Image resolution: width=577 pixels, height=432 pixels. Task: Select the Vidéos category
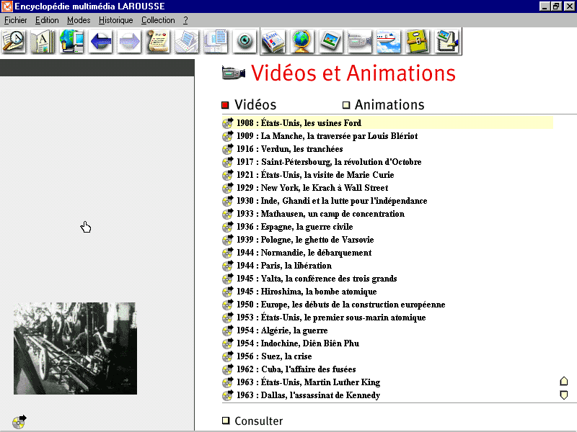249,105
